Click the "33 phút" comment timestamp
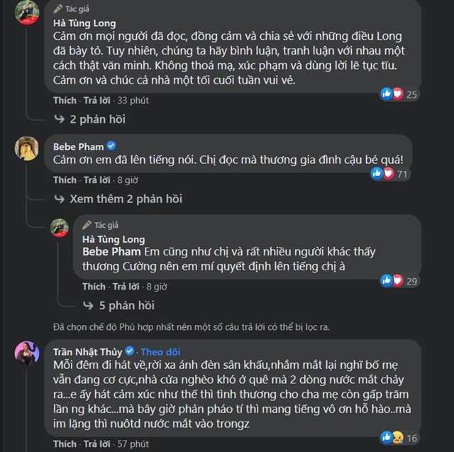 133,101
